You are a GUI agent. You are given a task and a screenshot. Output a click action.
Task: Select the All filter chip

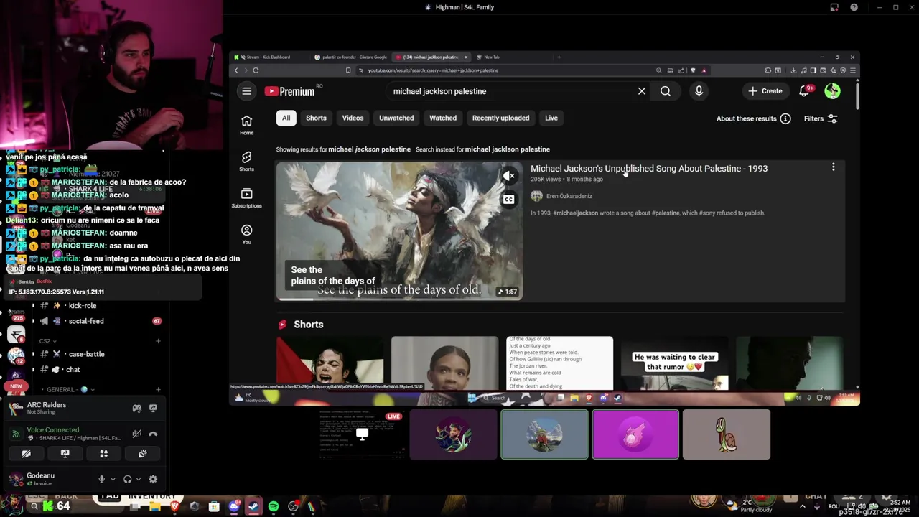[x=286, y=118]
